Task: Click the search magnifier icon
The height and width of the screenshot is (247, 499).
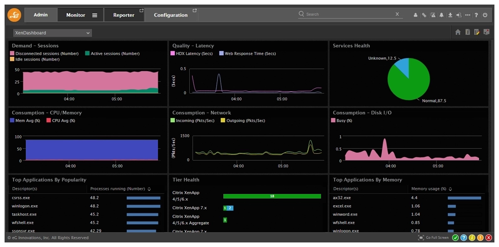Action: (301, 14)
